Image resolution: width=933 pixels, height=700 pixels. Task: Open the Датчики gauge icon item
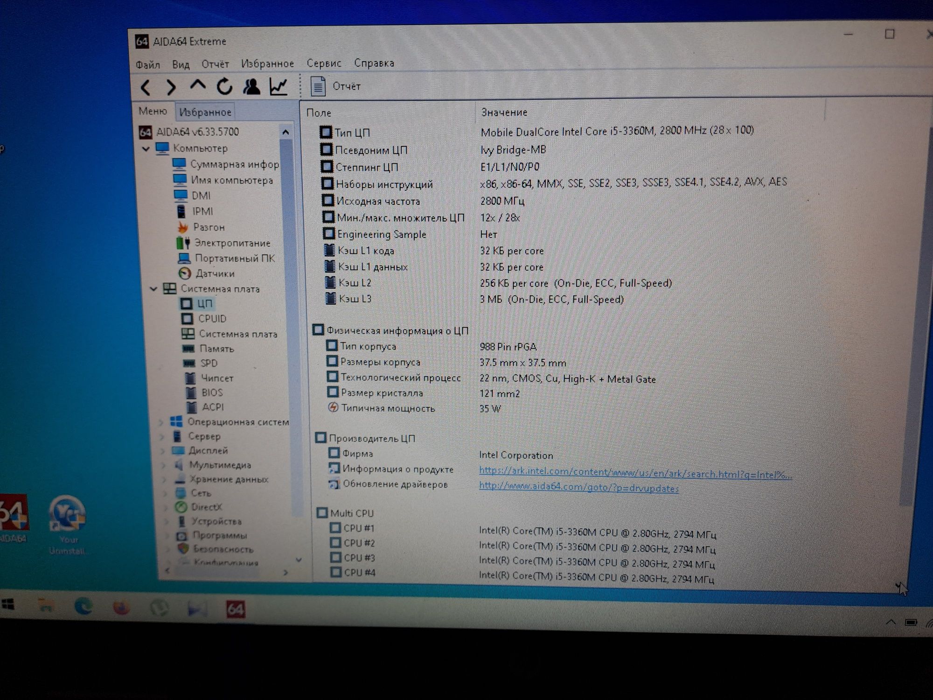coord(207,274)
